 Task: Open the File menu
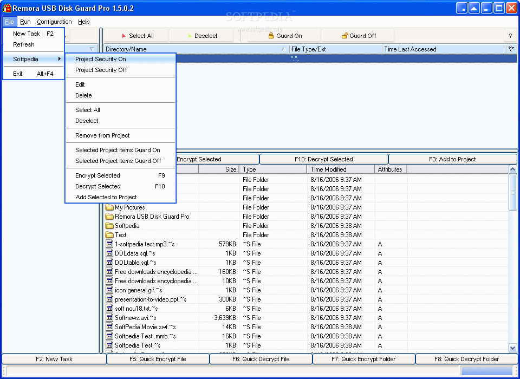tap(9, 22)
